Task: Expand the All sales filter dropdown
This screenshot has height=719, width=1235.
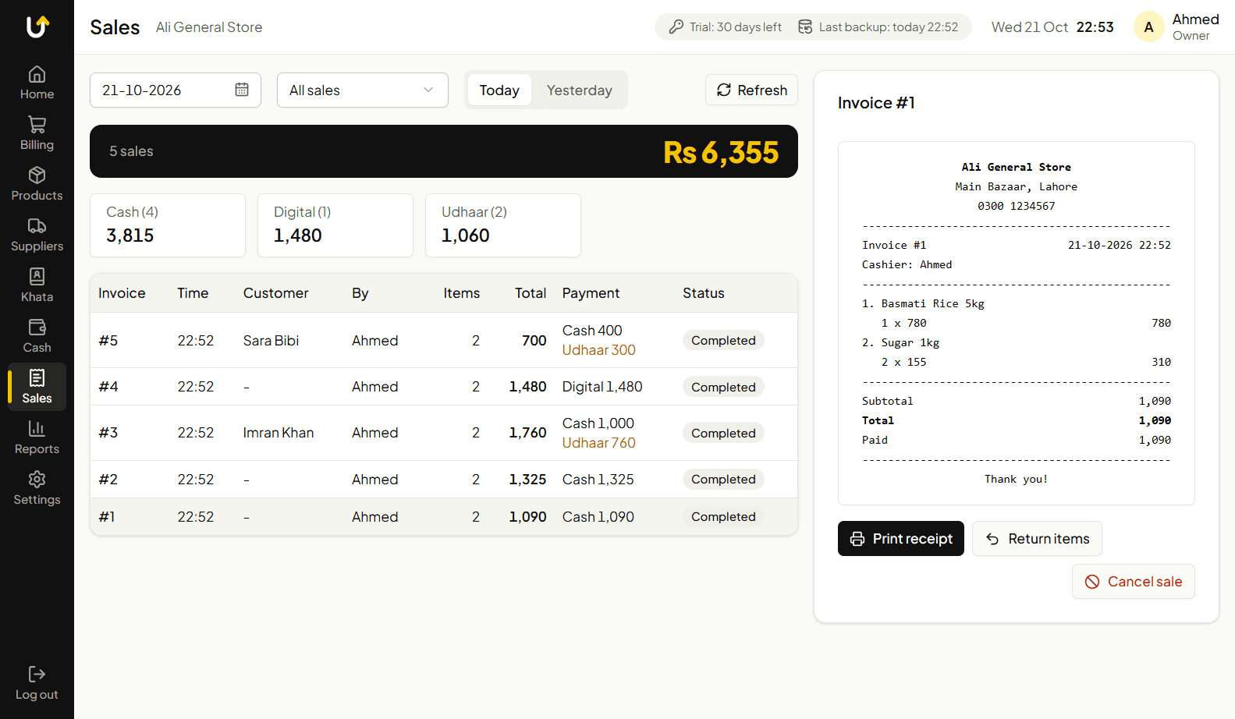Action: pos(363,90)
